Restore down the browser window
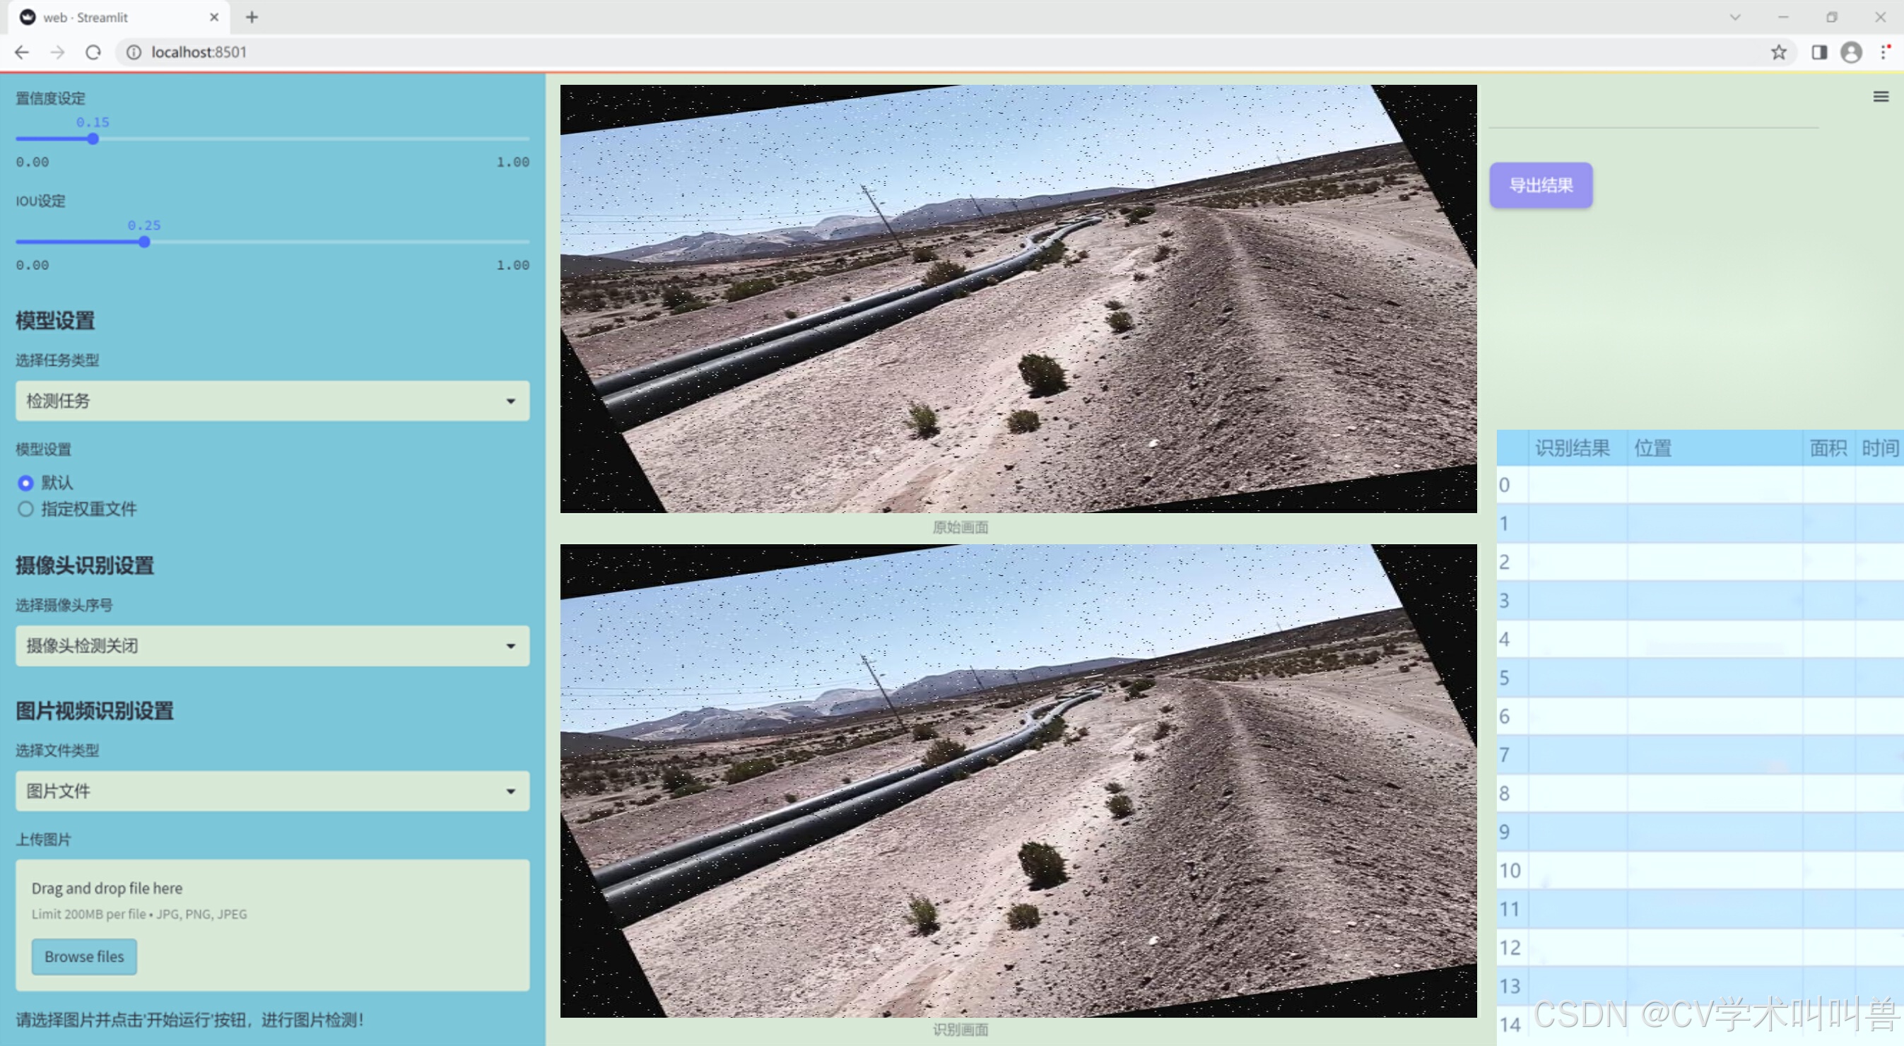Image resolution: width=1904 pixels, height=1046 pixels. pyautogui.click(x=1830, y=17)
